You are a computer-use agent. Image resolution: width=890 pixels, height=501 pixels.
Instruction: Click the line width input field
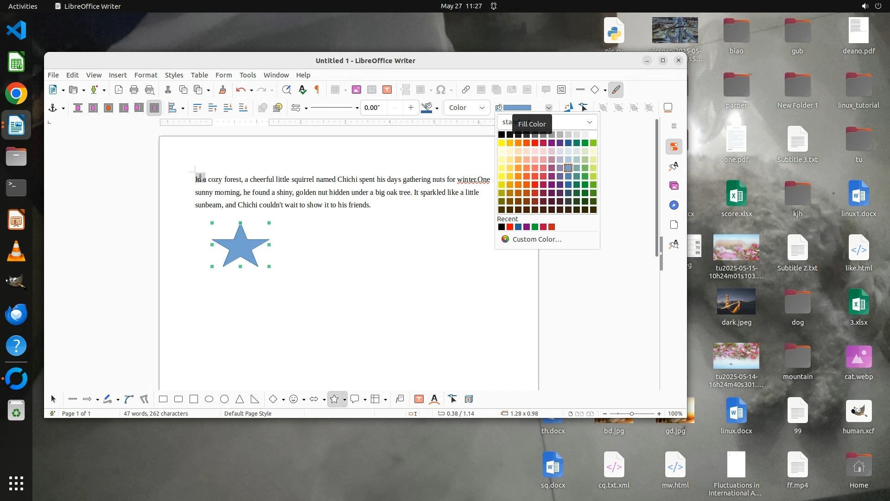click(x=374, y=108)
